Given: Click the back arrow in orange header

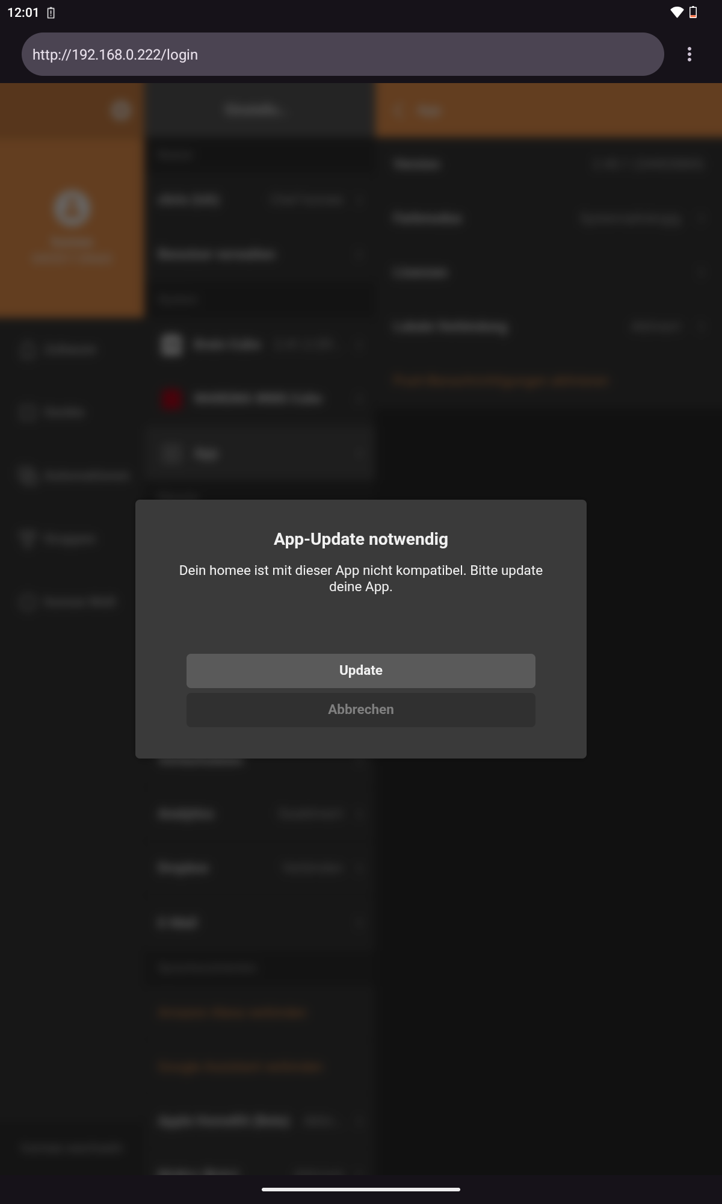Looking at the screenshot, I should [x=398, y=111].
